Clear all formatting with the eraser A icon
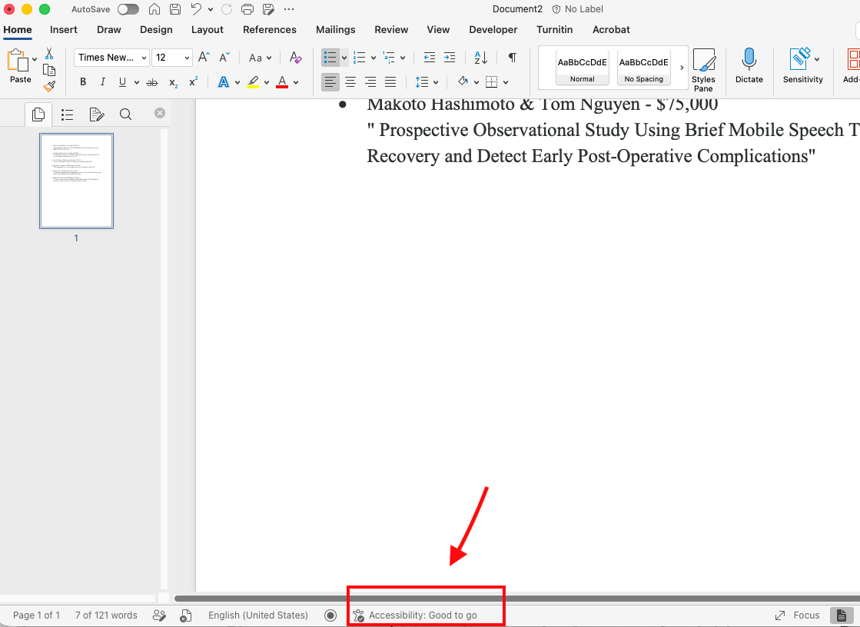The image size is (860, 627). click(x=295, y=57)
